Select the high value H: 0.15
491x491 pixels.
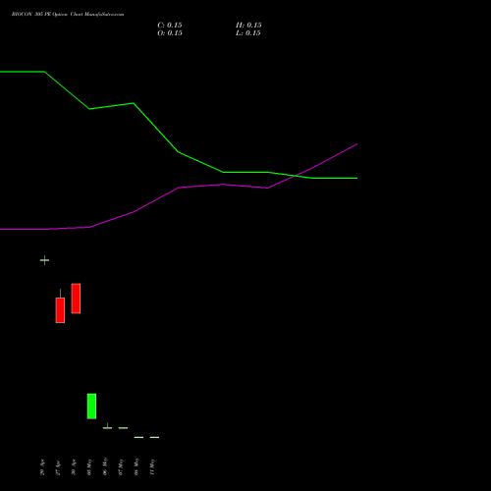tap(248, 26)
